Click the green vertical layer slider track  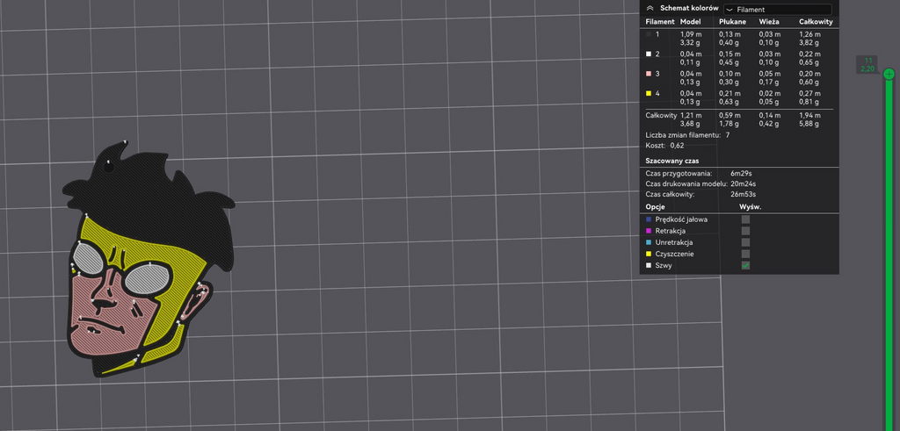[889, 255]
